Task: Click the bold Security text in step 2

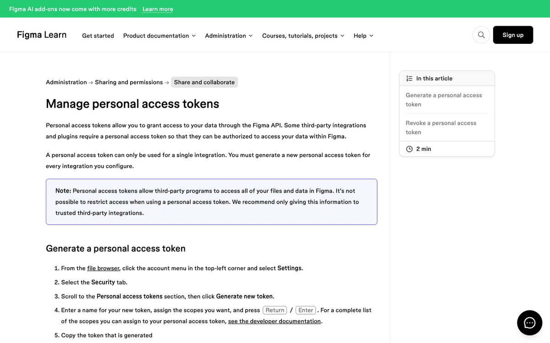Action: click(103, 282)
